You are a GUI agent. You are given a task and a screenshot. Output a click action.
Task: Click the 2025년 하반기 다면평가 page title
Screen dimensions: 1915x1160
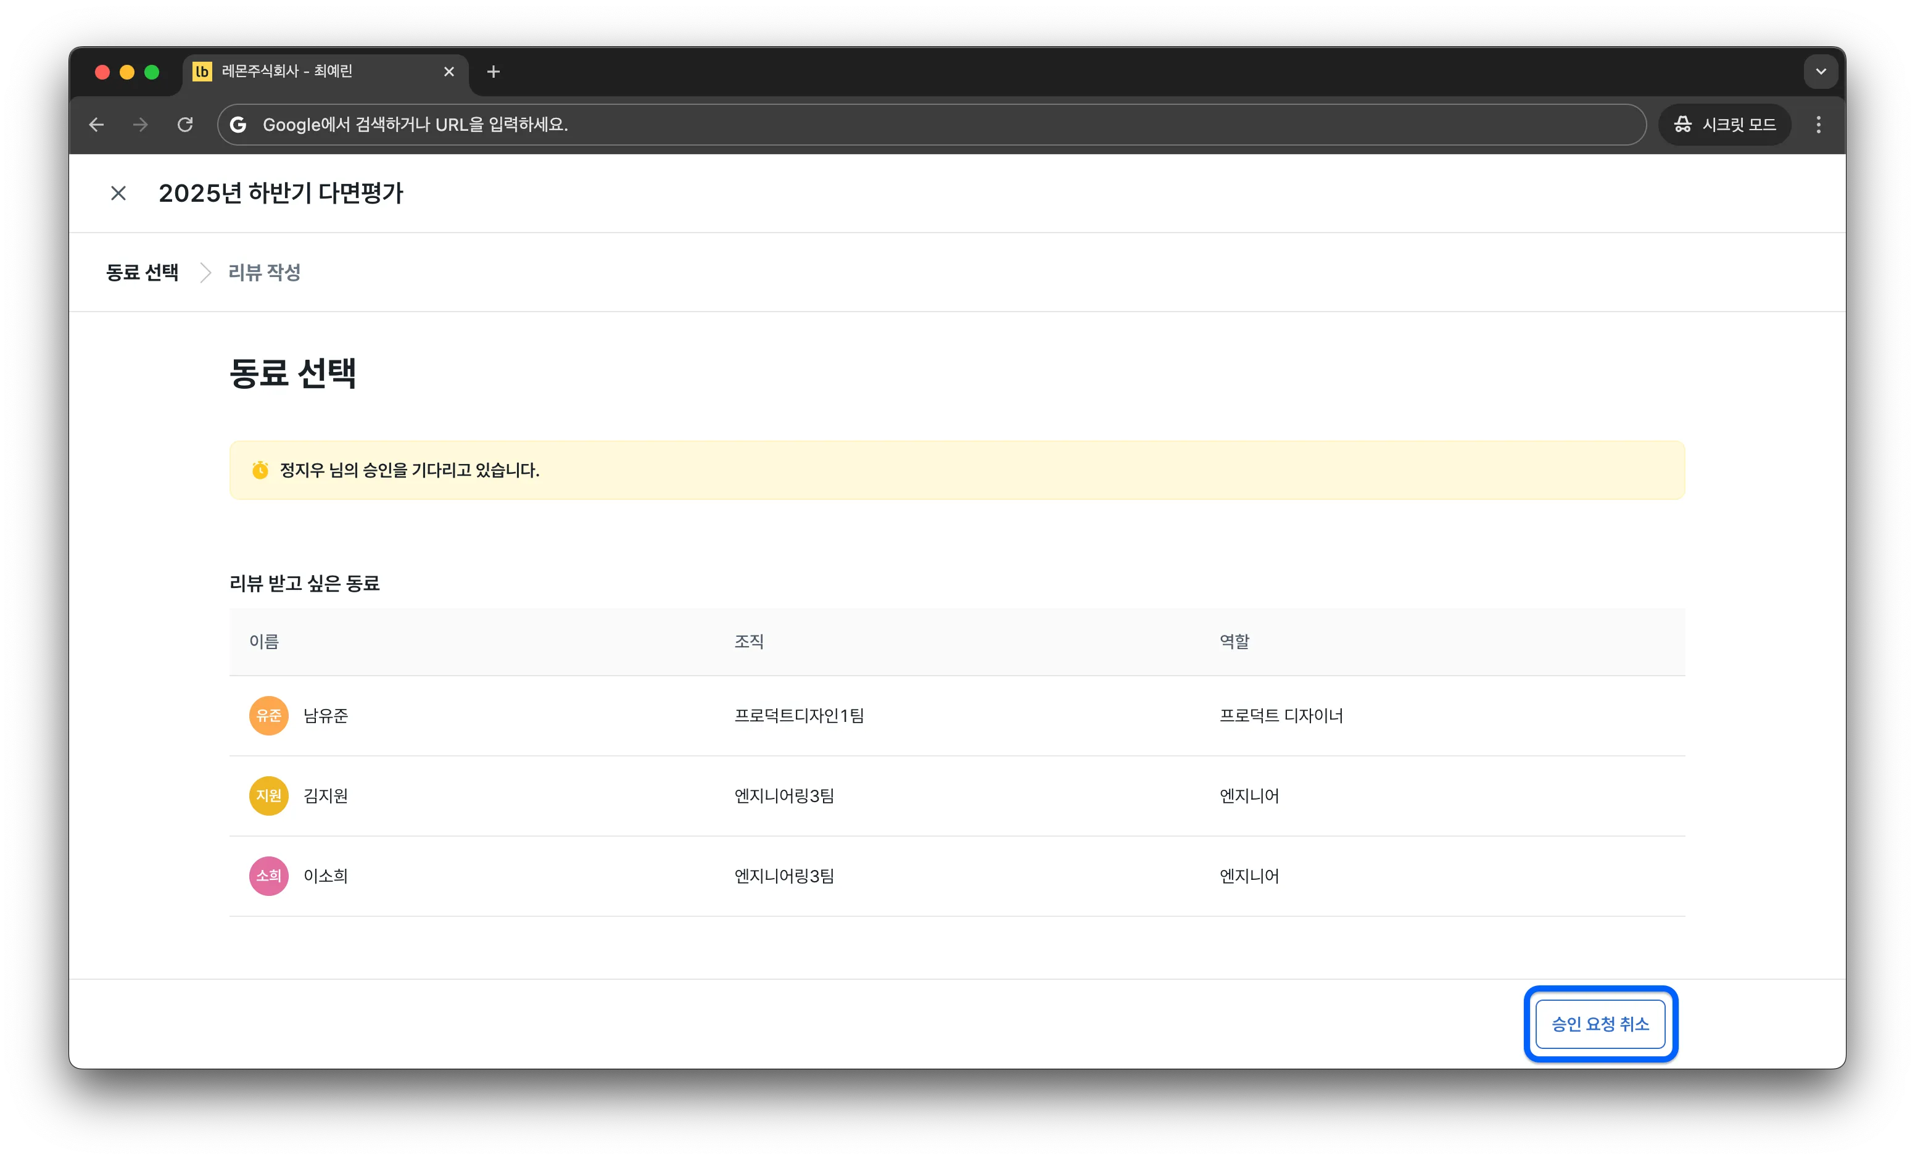point(281,193)
